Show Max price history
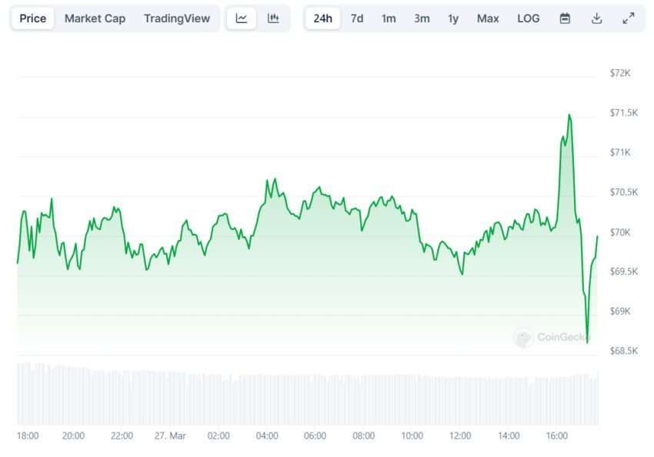 click(488, 18)
